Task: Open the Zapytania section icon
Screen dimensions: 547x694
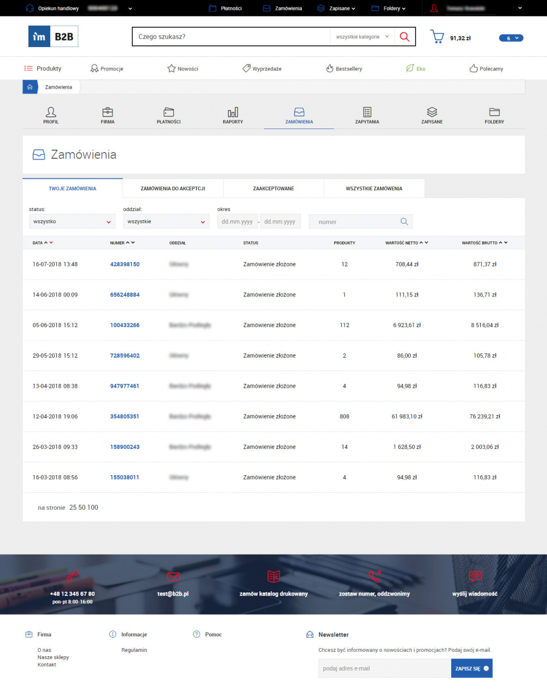Action: pos(367,112)
